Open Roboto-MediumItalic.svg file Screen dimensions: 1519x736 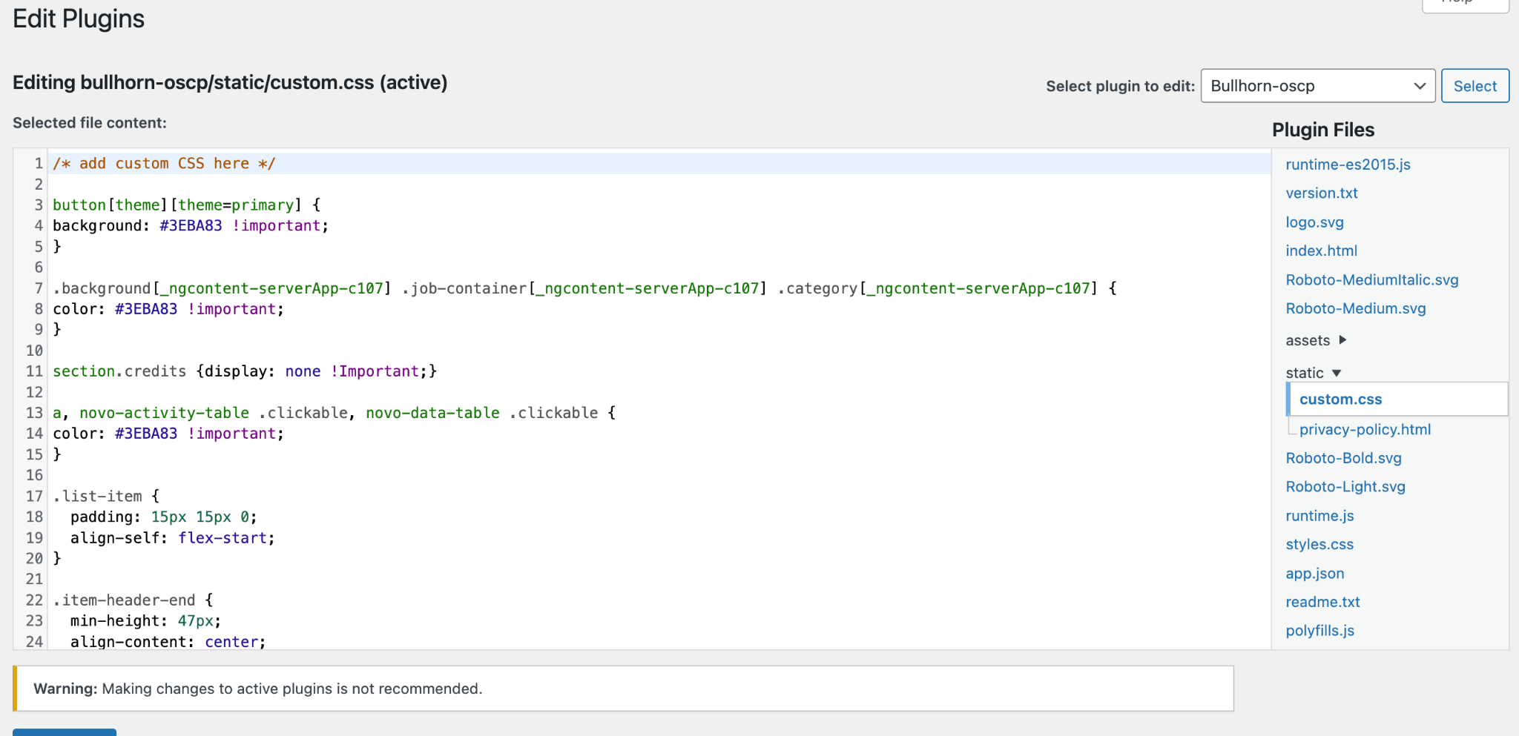point(1371,280)
